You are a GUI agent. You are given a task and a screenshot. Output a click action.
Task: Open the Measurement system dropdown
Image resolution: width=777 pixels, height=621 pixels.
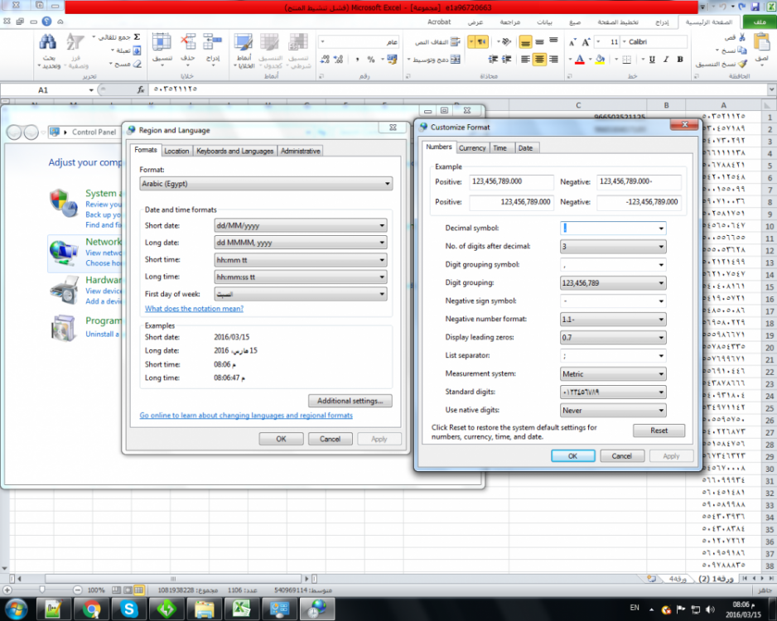(613, 374)
